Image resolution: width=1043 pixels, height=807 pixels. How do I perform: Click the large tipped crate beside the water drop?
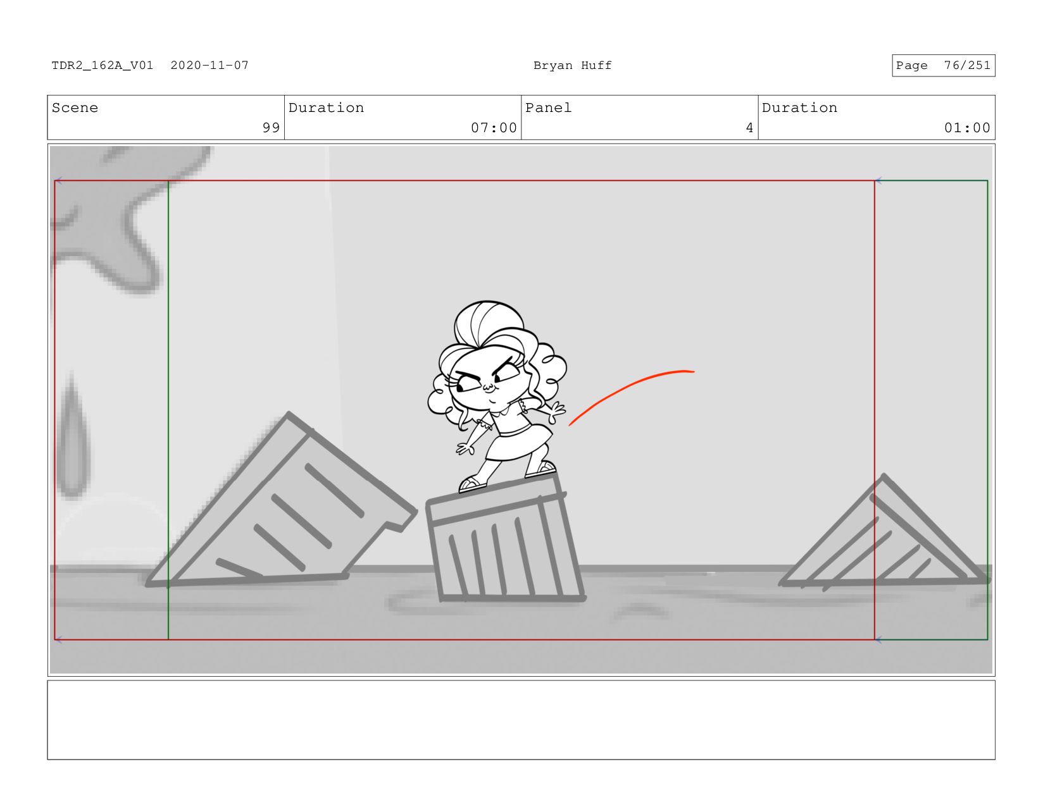281,500
